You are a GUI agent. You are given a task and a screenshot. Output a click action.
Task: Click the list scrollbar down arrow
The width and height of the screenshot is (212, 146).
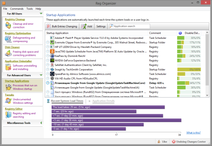207,95
